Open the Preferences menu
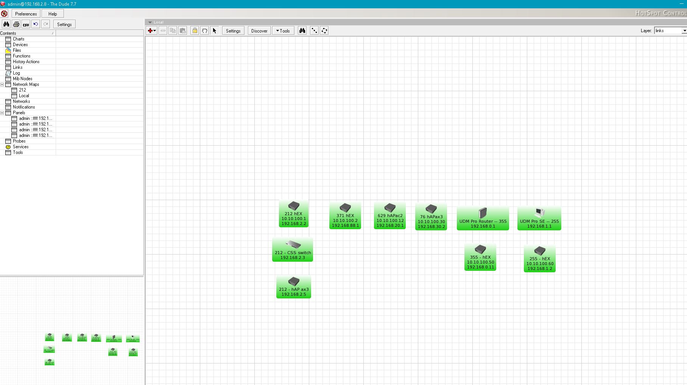The image size is (687, 385). 26,14
